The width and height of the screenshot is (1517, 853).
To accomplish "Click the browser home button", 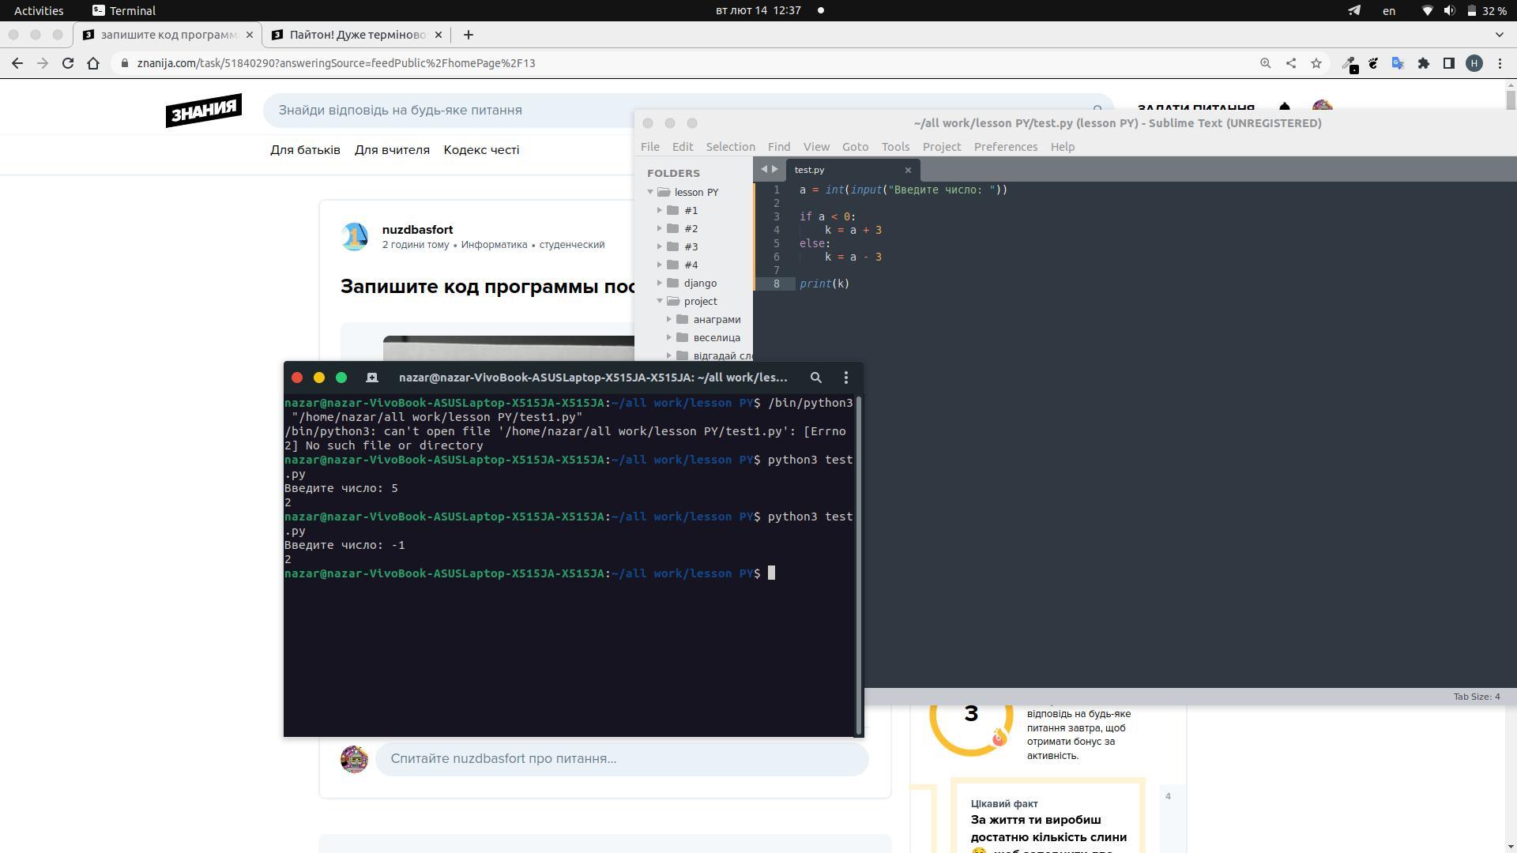I will (x=93, y=63).
